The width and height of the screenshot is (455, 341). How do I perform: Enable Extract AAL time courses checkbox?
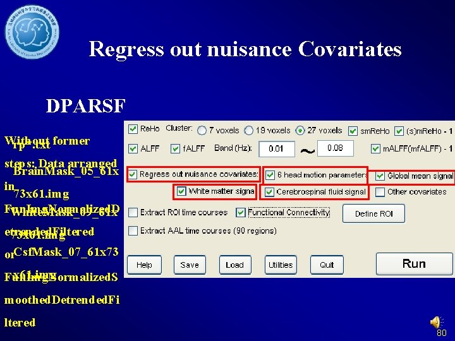[133, 231]
